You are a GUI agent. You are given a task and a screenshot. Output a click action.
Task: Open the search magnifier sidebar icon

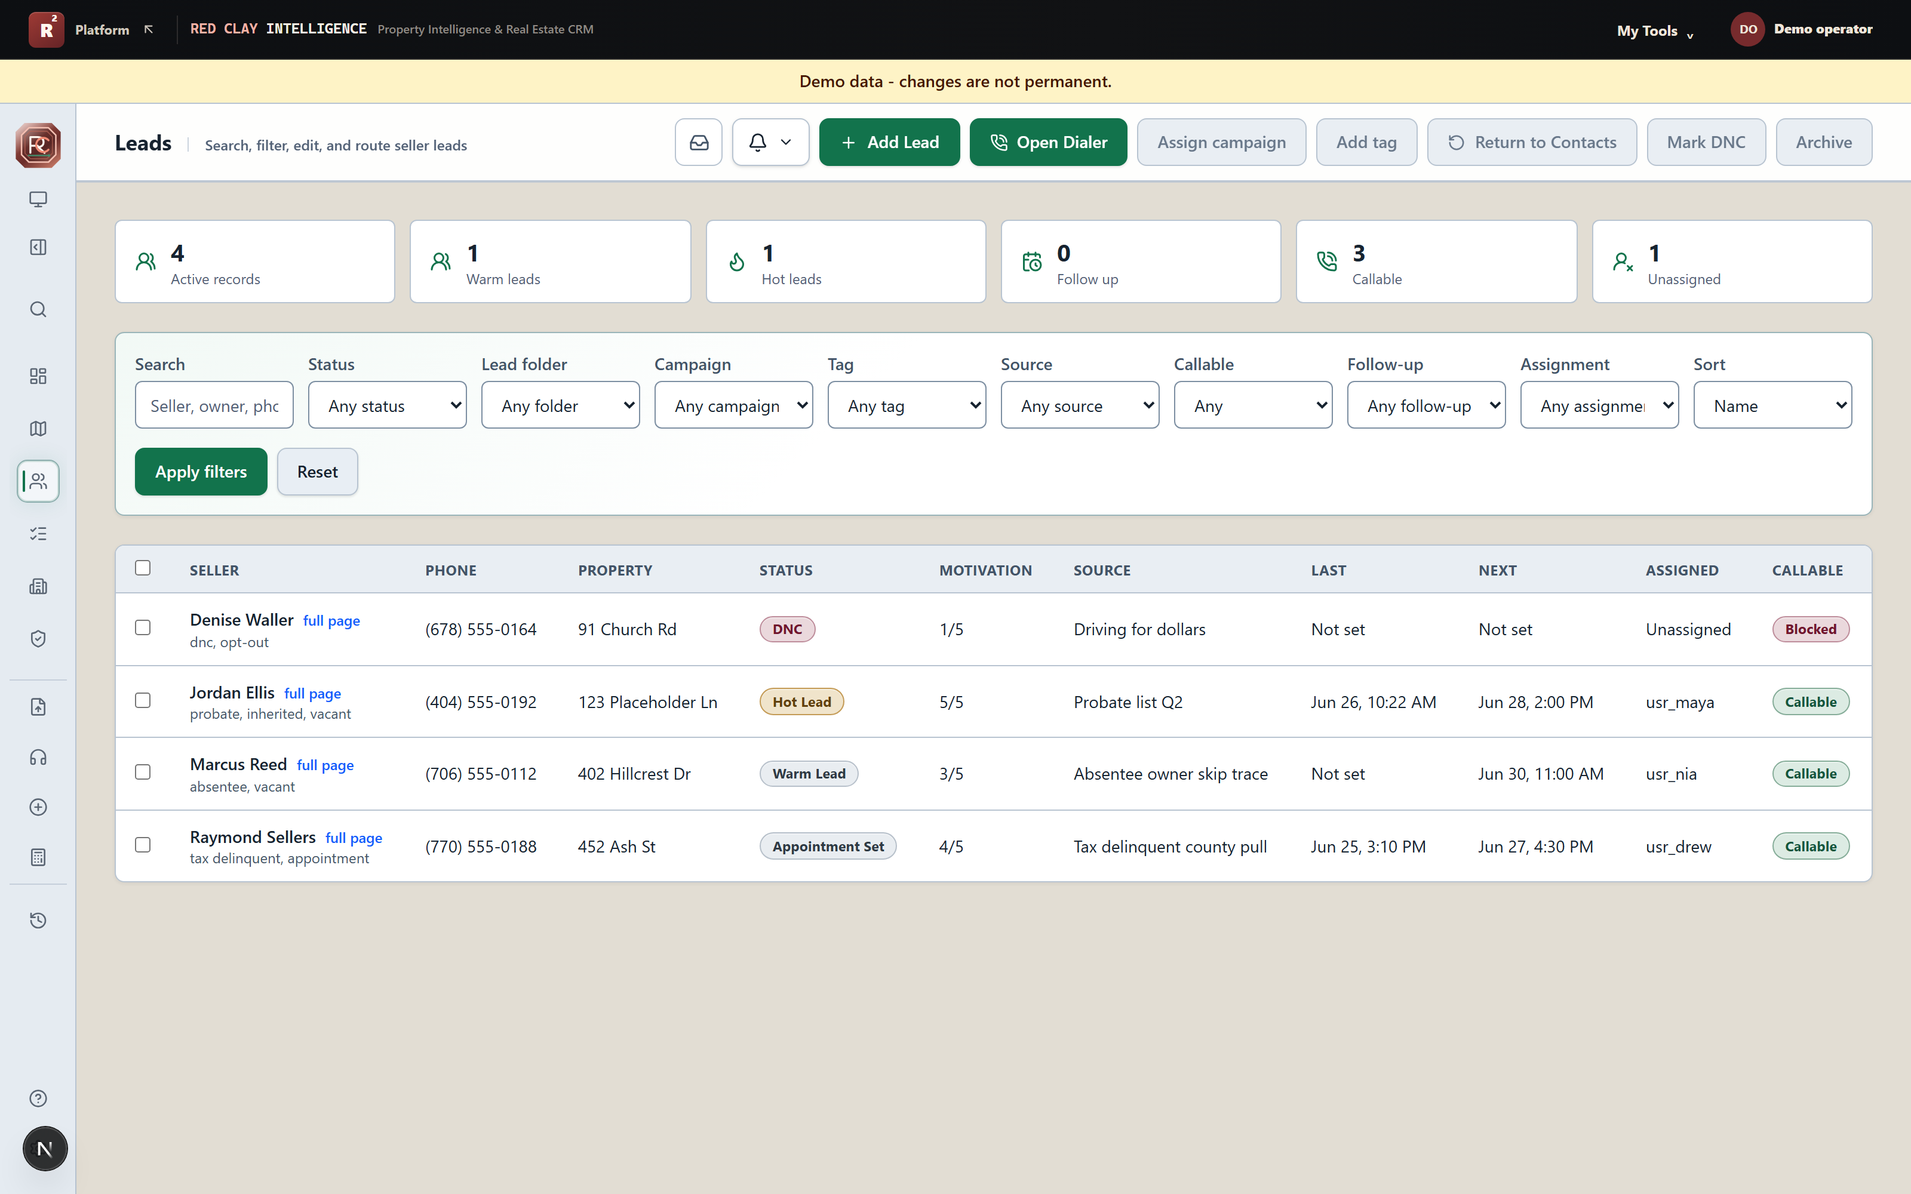pos(38,310)
